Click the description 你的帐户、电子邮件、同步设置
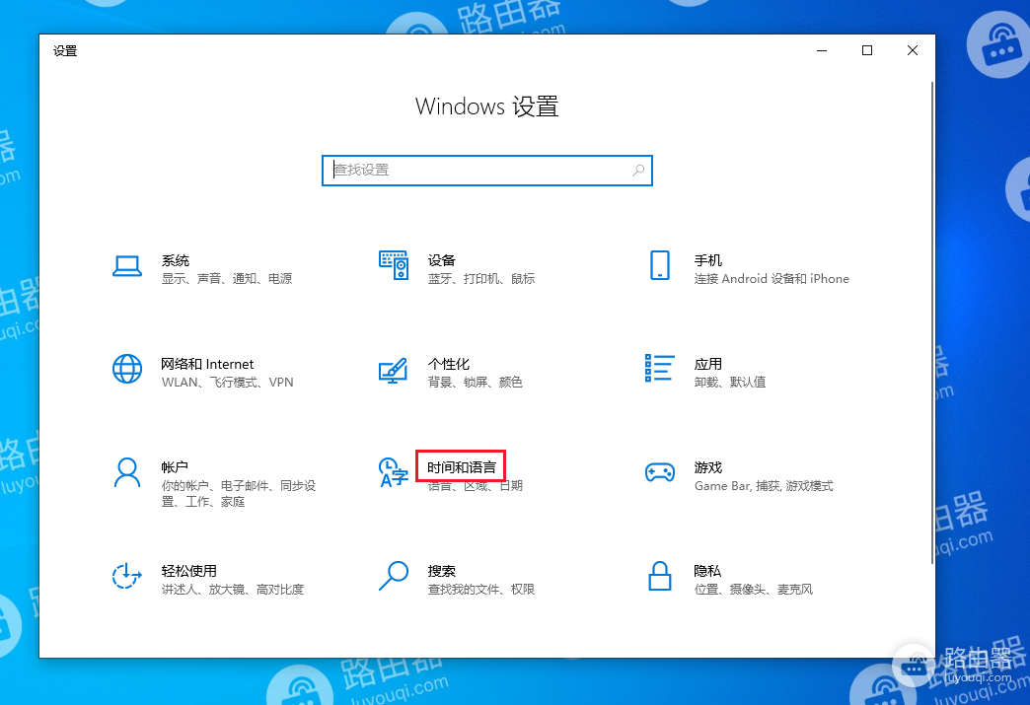The width and height of the screenshot is (1030, 705). [x=239, y=494]
